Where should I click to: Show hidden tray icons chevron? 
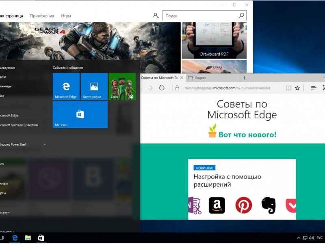(299, 238)
